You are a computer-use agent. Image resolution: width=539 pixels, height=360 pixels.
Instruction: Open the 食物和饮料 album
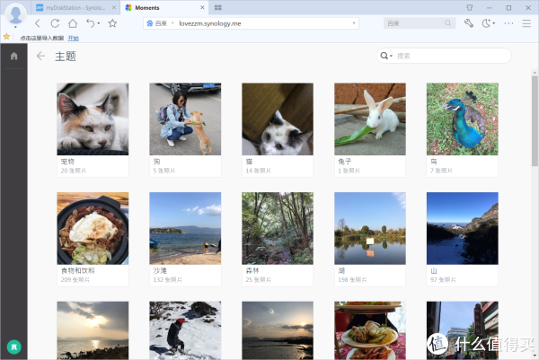pos(93,227)
